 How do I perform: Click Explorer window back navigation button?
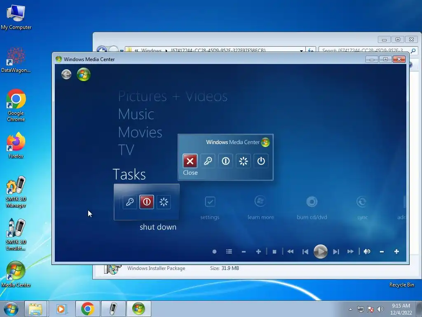click(102, 50)
